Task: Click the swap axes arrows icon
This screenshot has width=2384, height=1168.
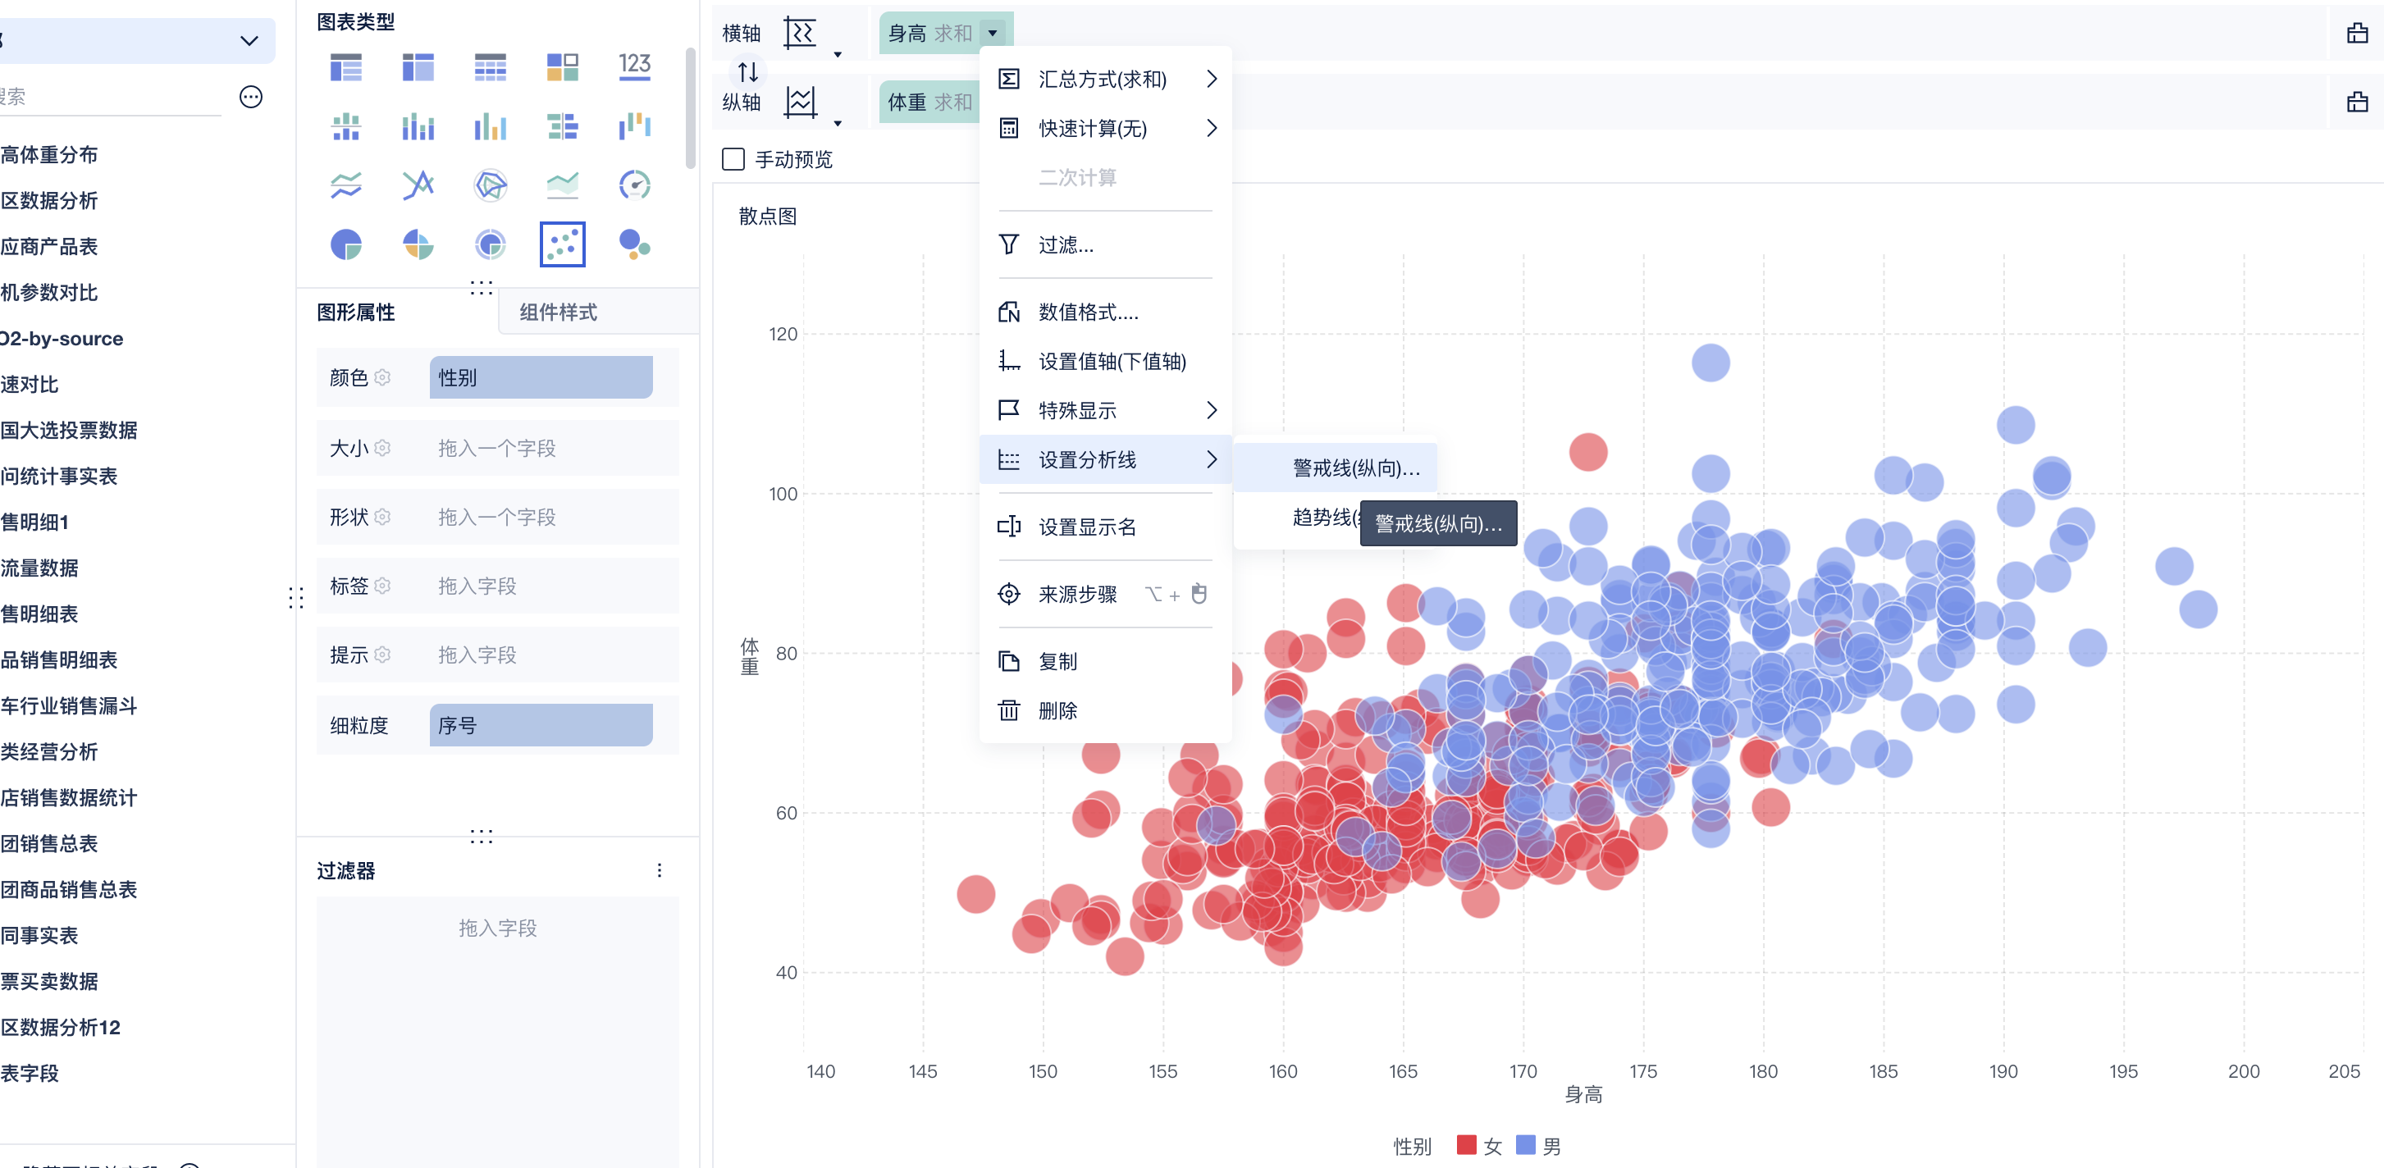Action: [x=748, y=71]
